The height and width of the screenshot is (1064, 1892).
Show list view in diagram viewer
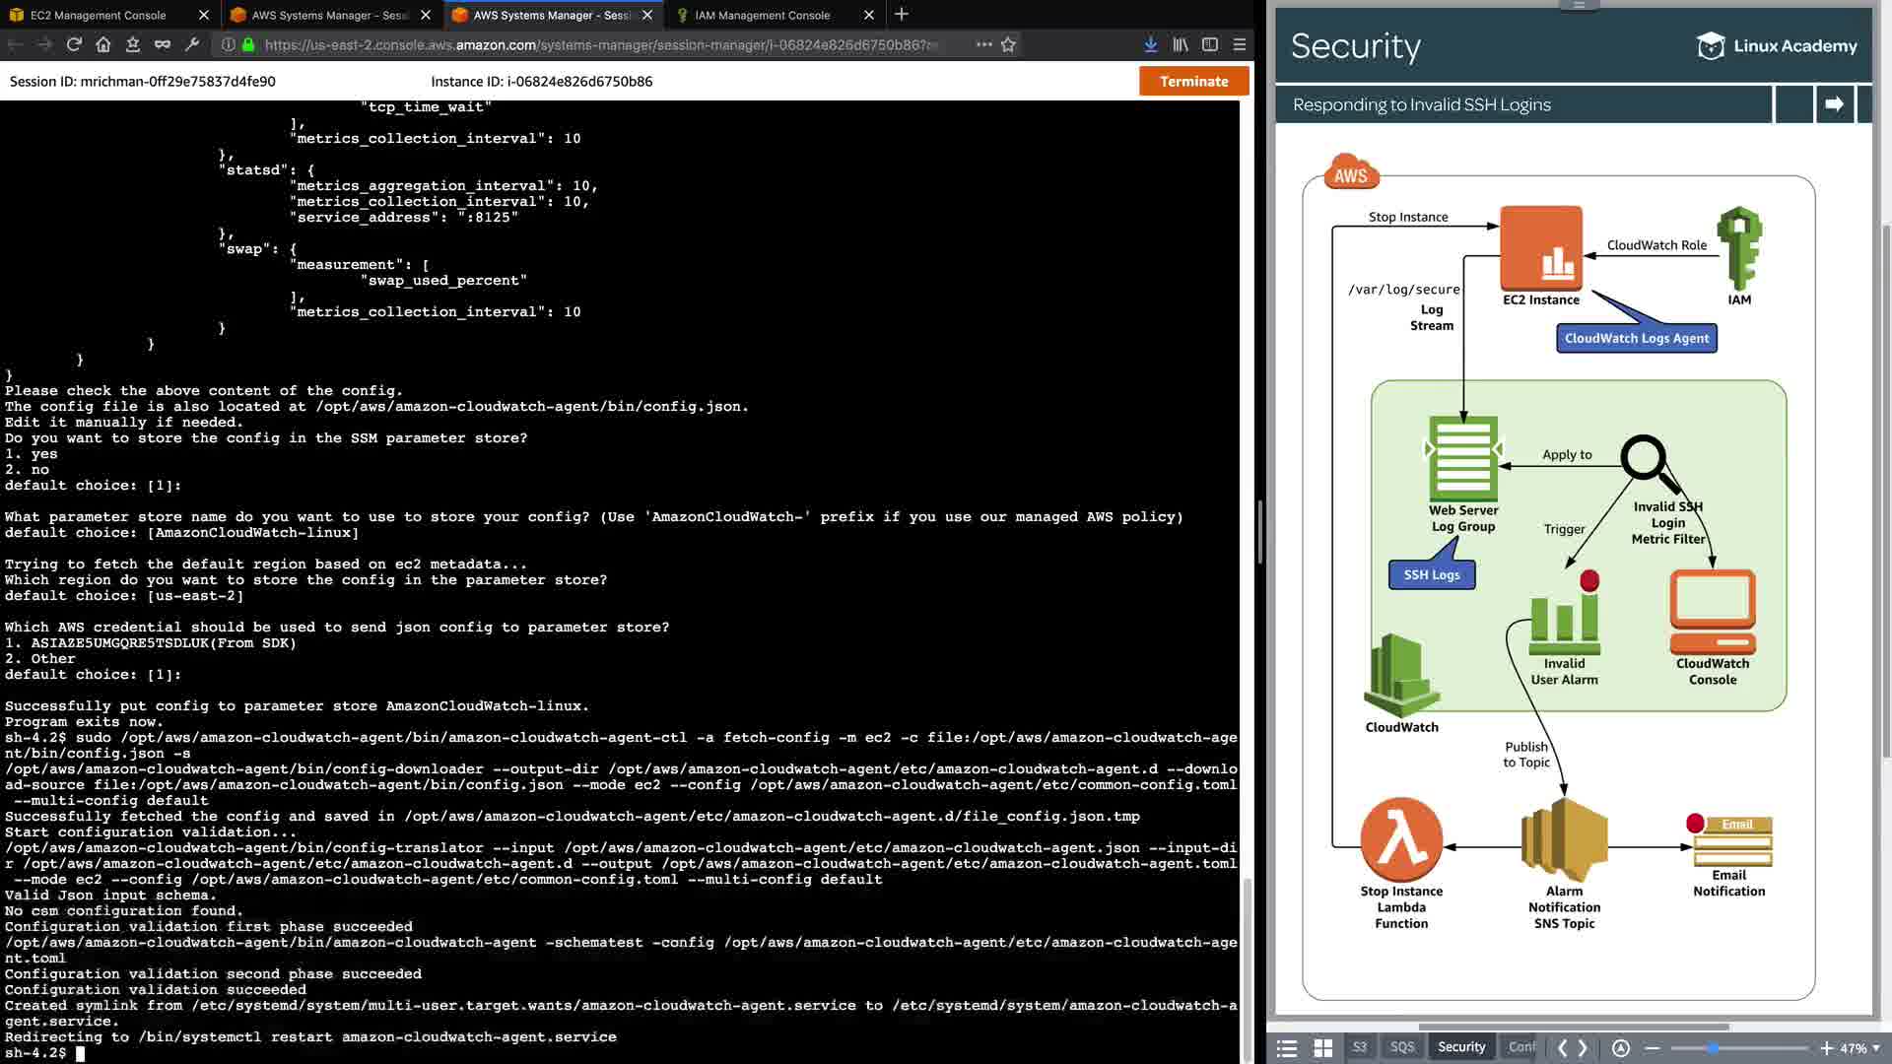tap(1287, 1048)
